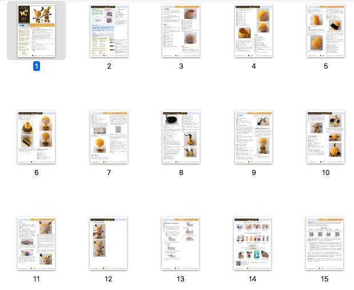Open the page 11 thumbnail
Image resolution: width=354 pixels, height=290 pixels.
click(36, 244)
